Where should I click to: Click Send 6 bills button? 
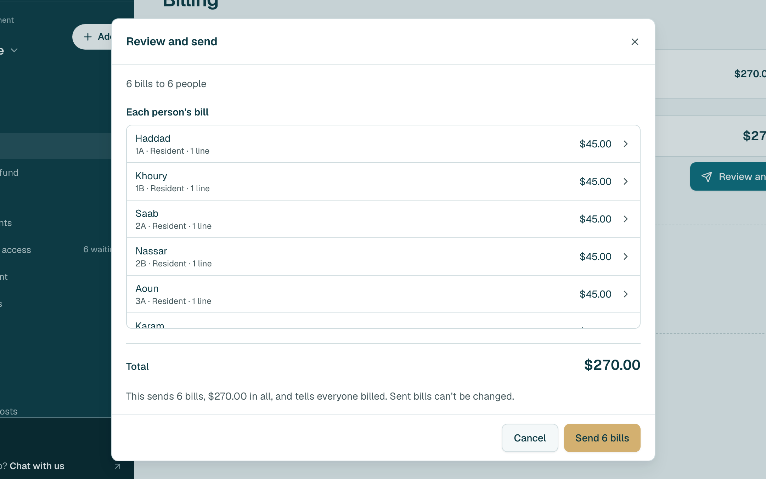tap(602, 438)
